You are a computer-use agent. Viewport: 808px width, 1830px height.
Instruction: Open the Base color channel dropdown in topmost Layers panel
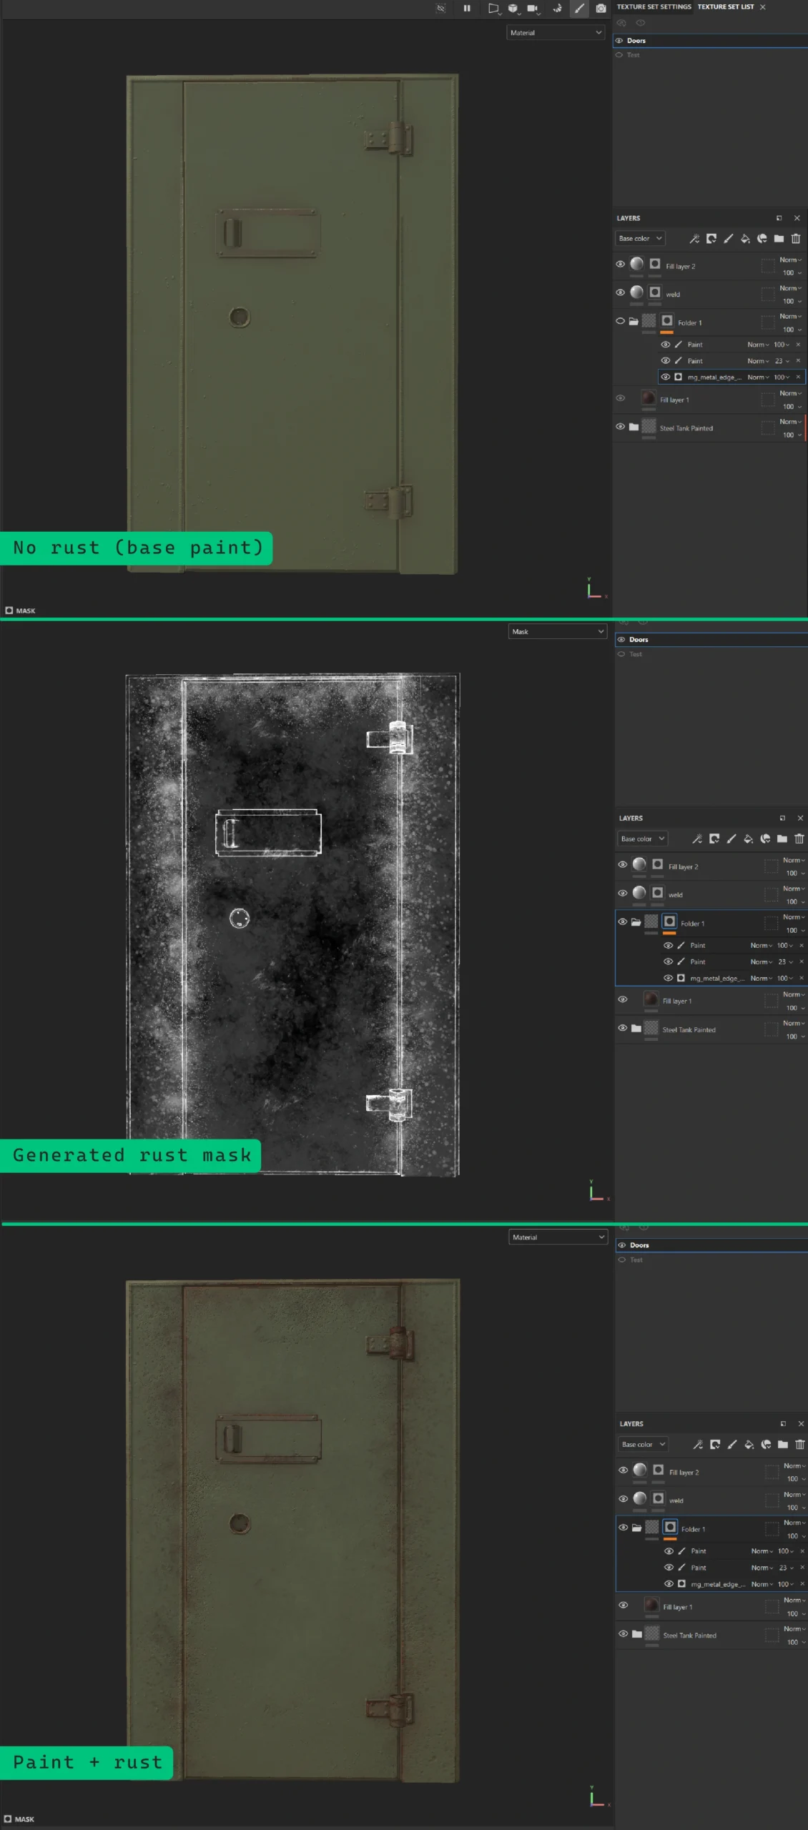point(640,239)
